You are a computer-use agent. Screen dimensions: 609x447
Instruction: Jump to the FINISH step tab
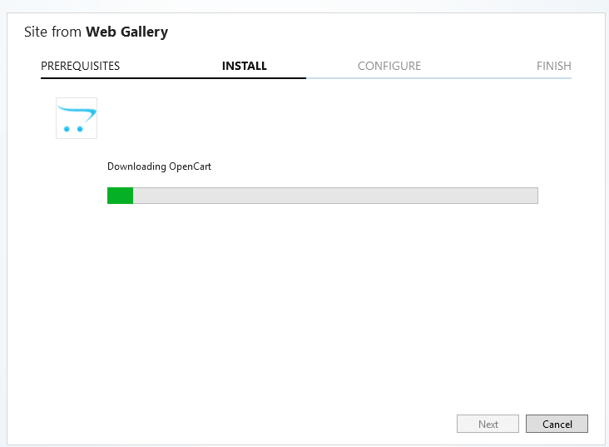tap(554, 66)
